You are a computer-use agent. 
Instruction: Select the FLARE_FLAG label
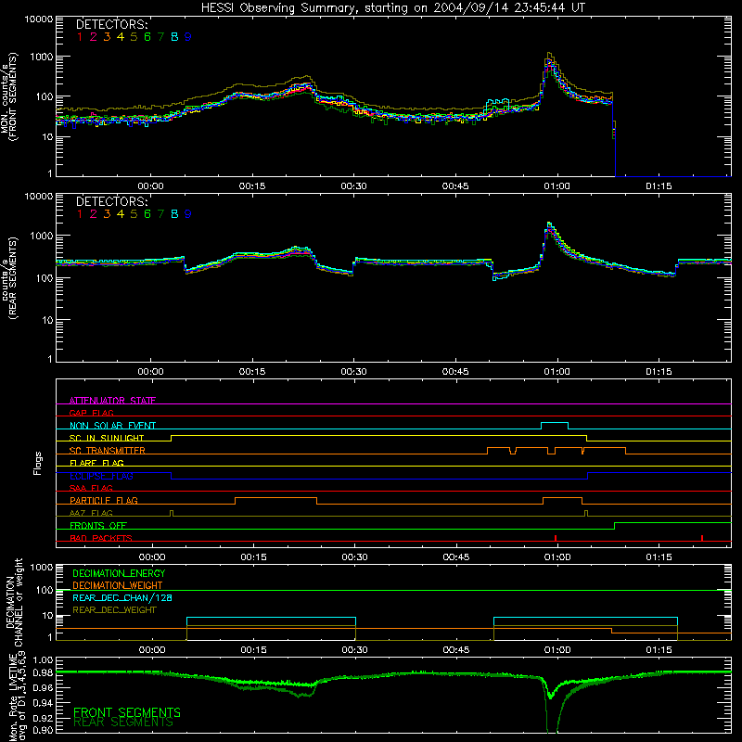[96, 463]
